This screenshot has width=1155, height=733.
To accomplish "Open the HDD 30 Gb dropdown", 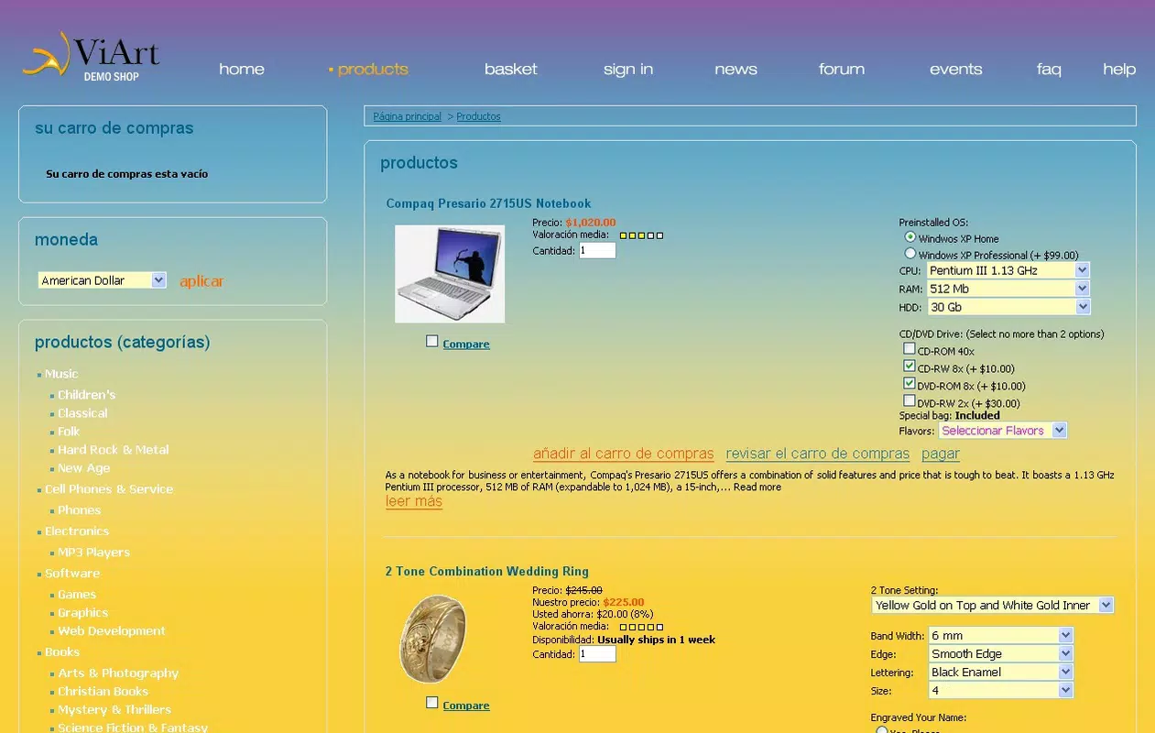I will tap(1008, 307).
